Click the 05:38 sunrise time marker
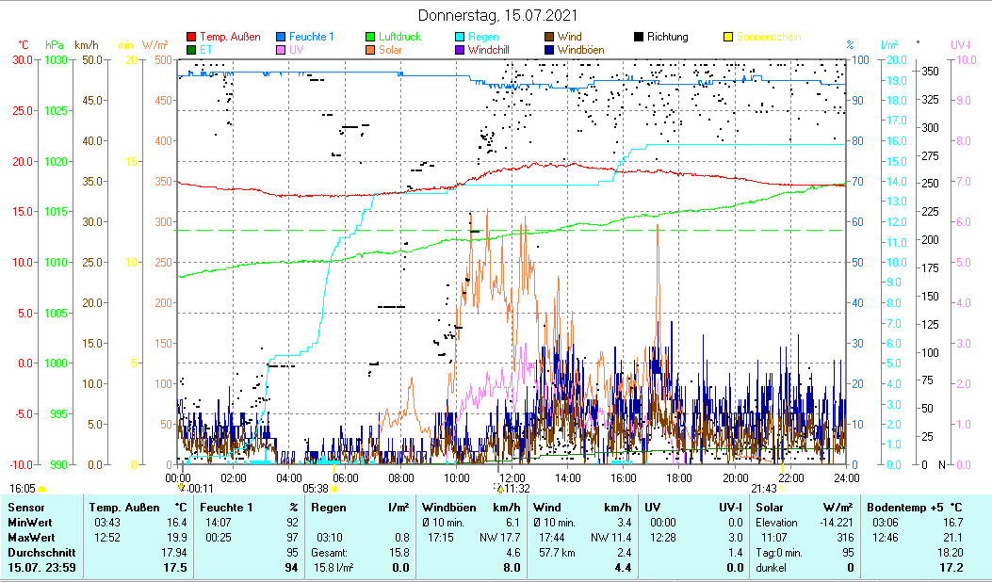This screenshot has width=992, height=582. (316, 488)
